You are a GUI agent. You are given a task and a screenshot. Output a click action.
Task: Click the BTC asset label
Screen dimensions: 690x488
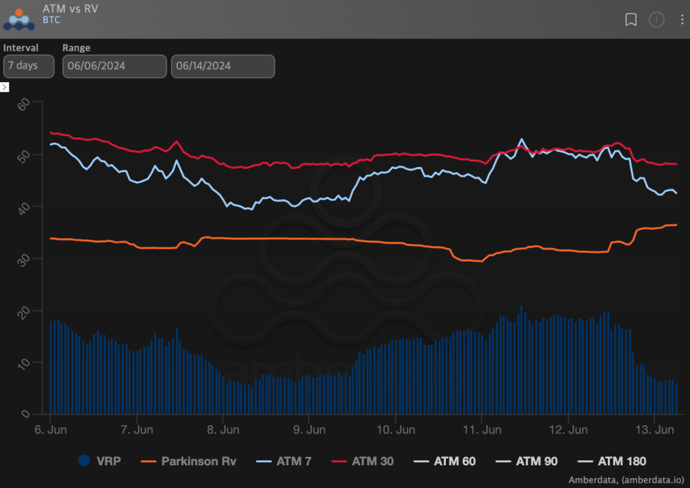pyautogui.click(x=51, y=20)
